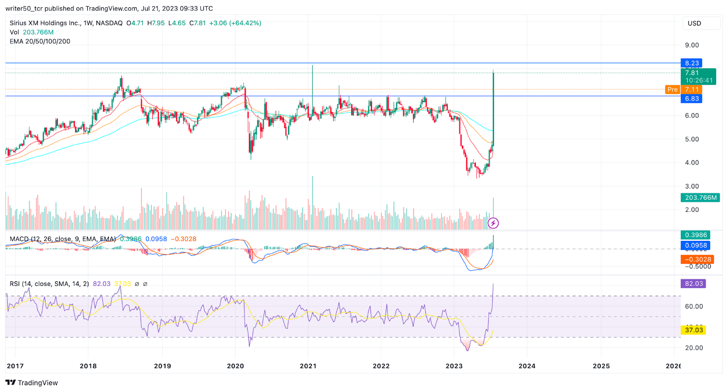Click the purple lightning bolt event icon
728x392 pixels.
pyautogui.click(x=493, y=223)
